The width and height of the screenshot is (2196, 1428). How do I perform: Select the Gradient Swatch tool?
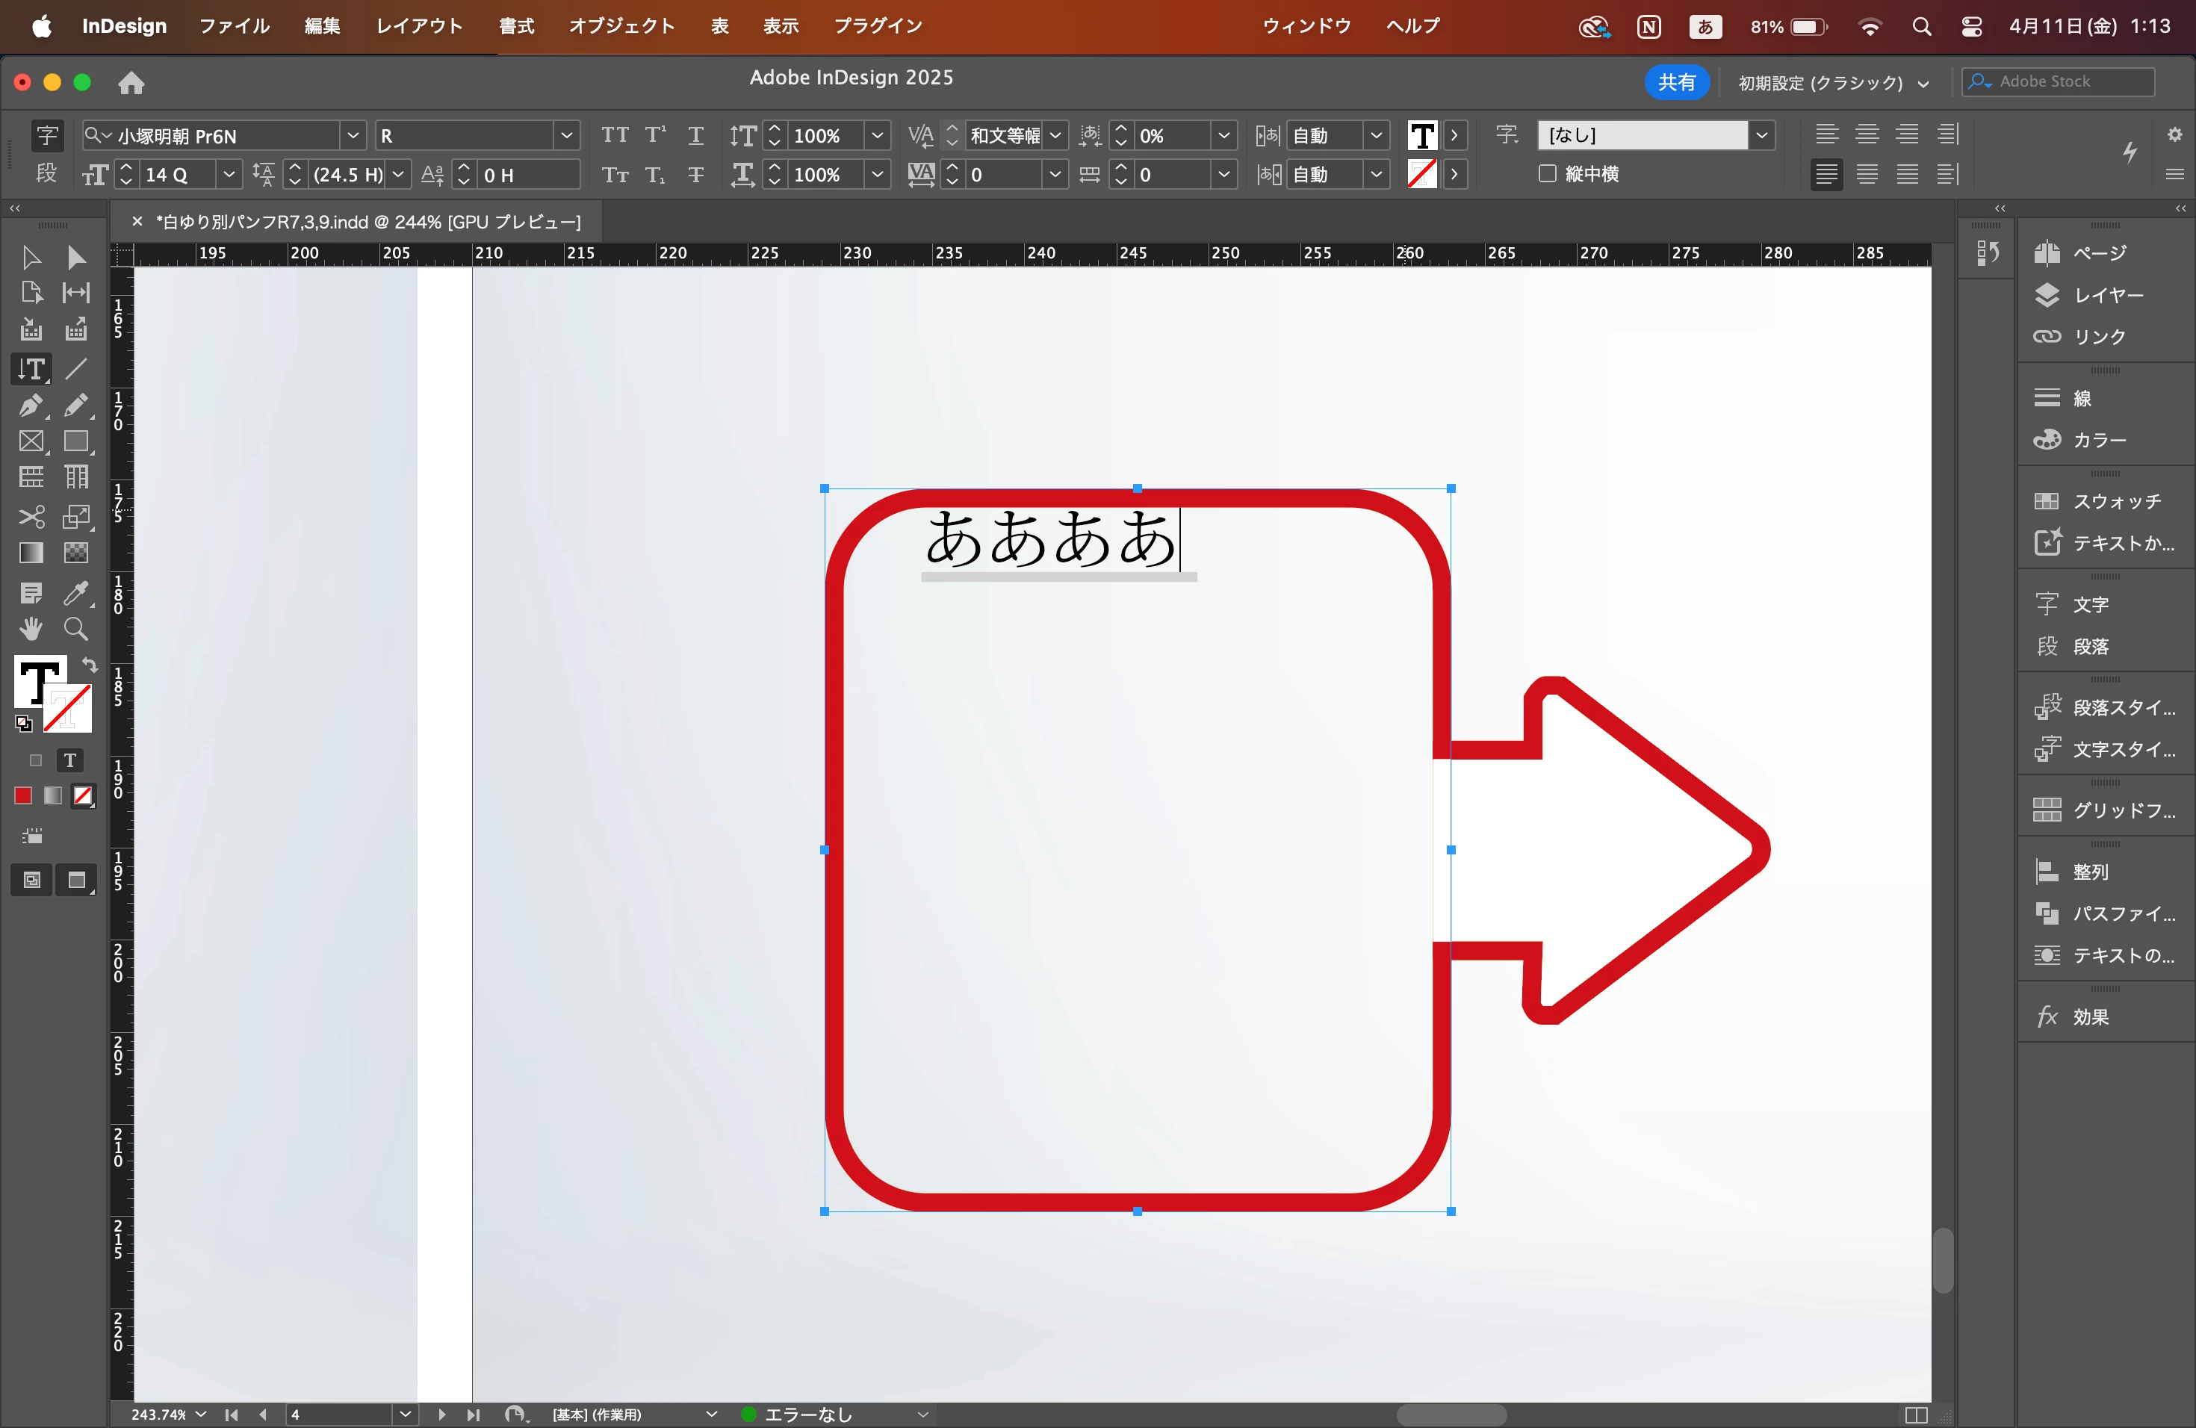tap(31, 553)
